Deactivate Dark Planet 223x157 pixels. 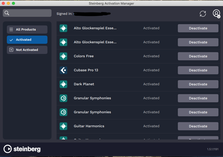(x=198, y=84)
